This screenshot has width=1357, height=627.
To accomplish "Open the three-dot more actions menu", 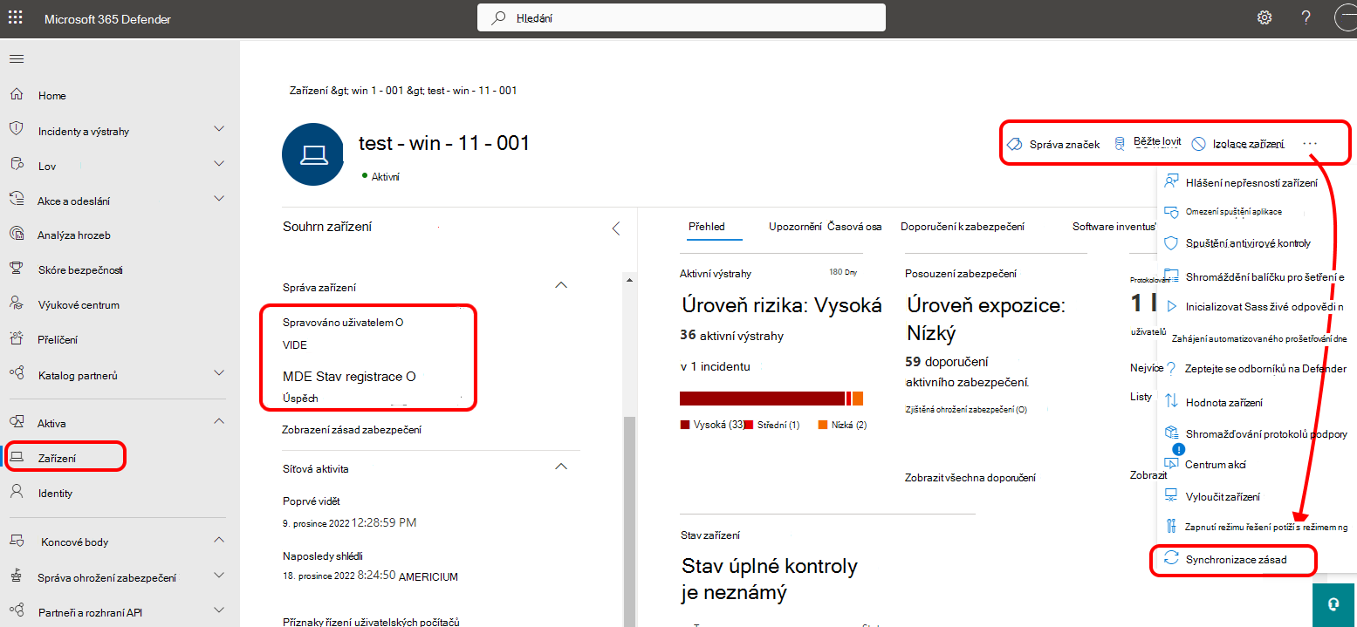I will coord(1309,144).
